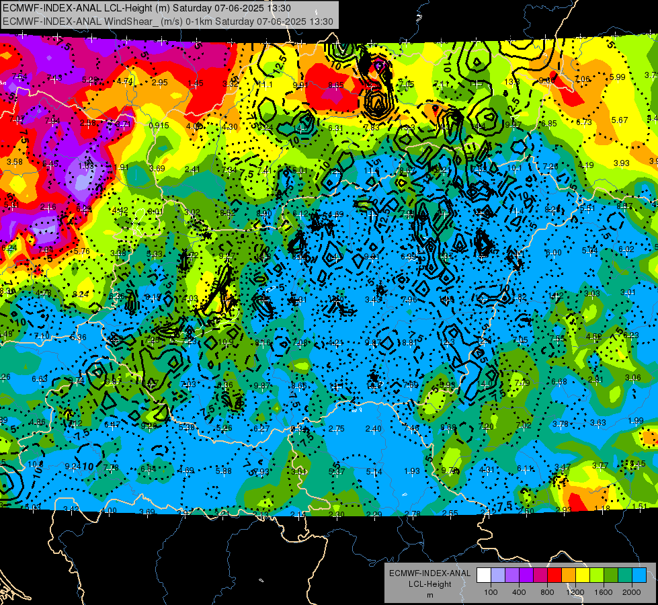Click the map value 2.75
This screenshot has width=658, height=605.
coord(336,429)
